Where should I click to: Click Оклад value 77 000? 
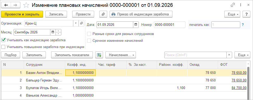[210, 88]
